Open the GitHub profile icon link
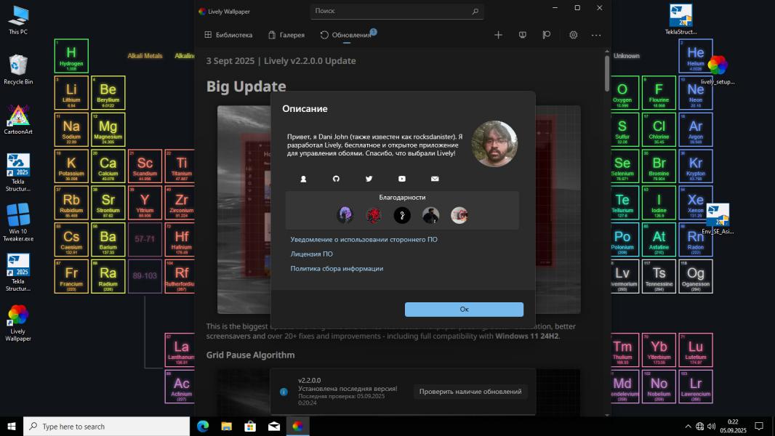Screen dimensions: 775x436 (336, 179)
